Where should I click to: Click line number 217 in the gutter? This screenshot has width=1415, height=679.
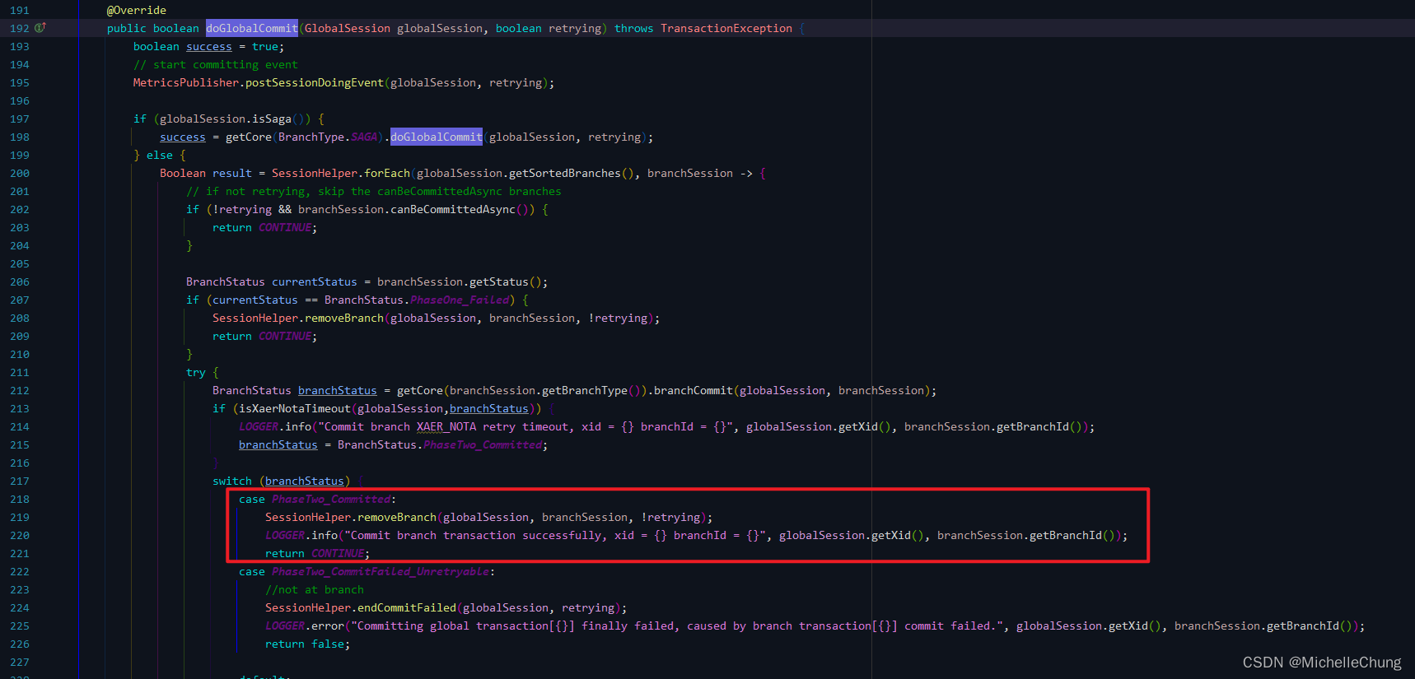pos(20,481)
